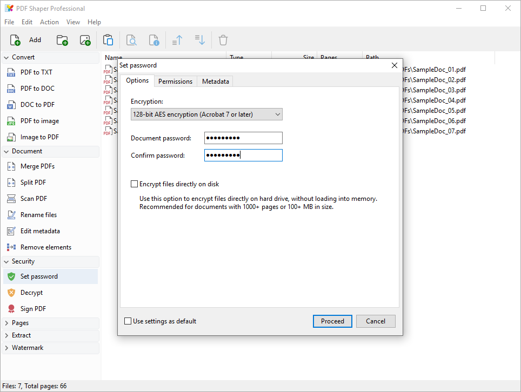Viewport: 521px width, 392px height.
Task: Switch to the Permissions tab
Action: coord(175,80)
